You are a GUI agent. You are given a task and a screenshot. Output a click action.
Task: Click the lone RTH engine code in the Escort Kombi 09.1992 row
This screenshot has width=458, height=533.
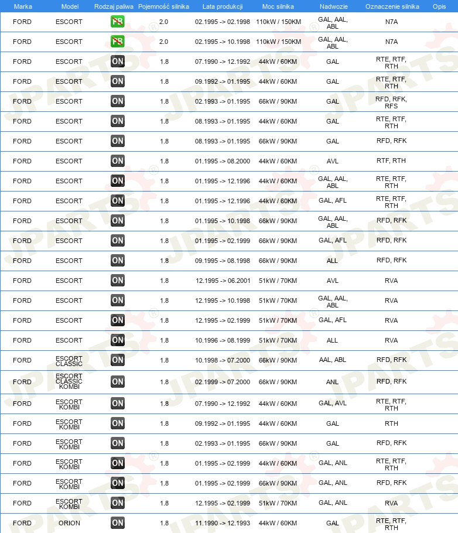(x=391, y=423)
